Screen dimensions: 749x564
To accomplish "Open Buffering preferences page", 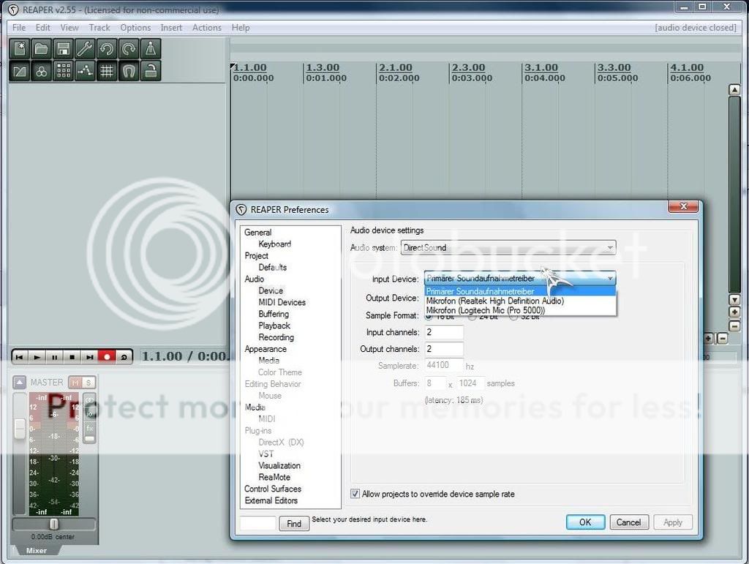I will (274, 314).
